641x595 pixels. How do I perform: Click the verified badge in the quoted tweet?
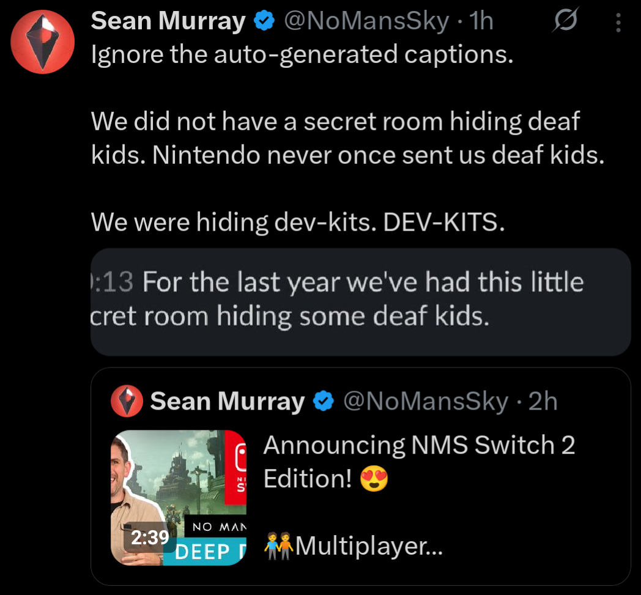(x=324, y=402)
